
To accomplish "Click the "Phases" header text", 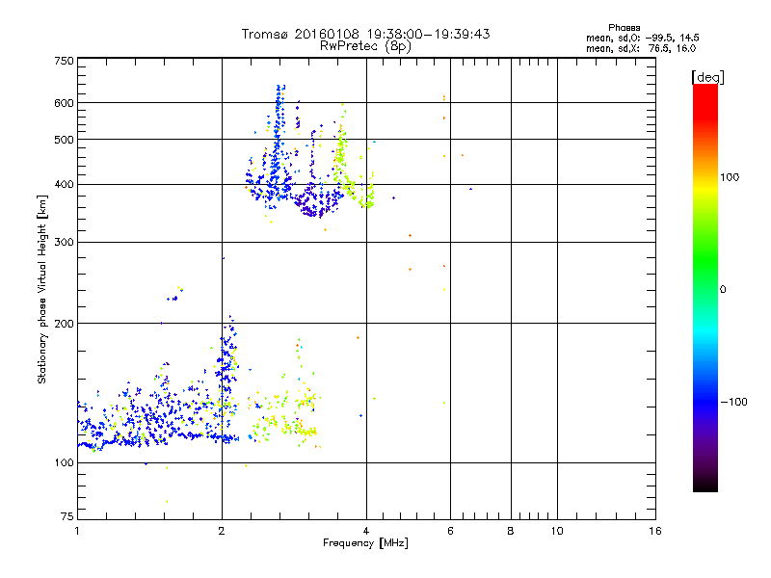I will coord(624,28).
